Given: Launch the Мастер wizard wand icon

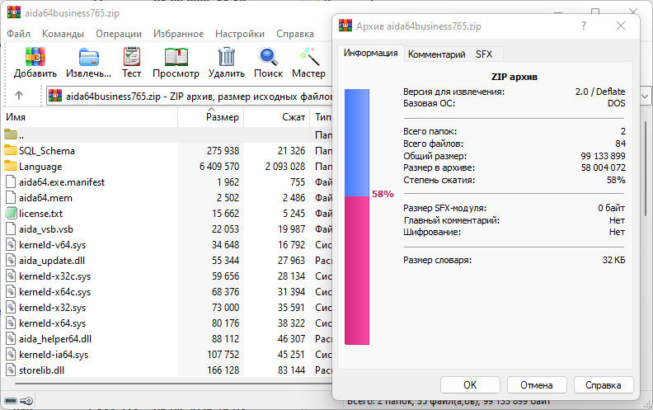Looking at the screenshot, I should pos(309,57).
